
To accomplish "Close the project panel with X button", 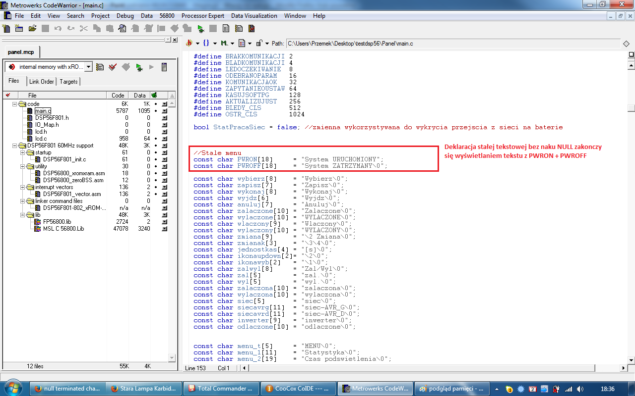I will click(x=174, y=40).
